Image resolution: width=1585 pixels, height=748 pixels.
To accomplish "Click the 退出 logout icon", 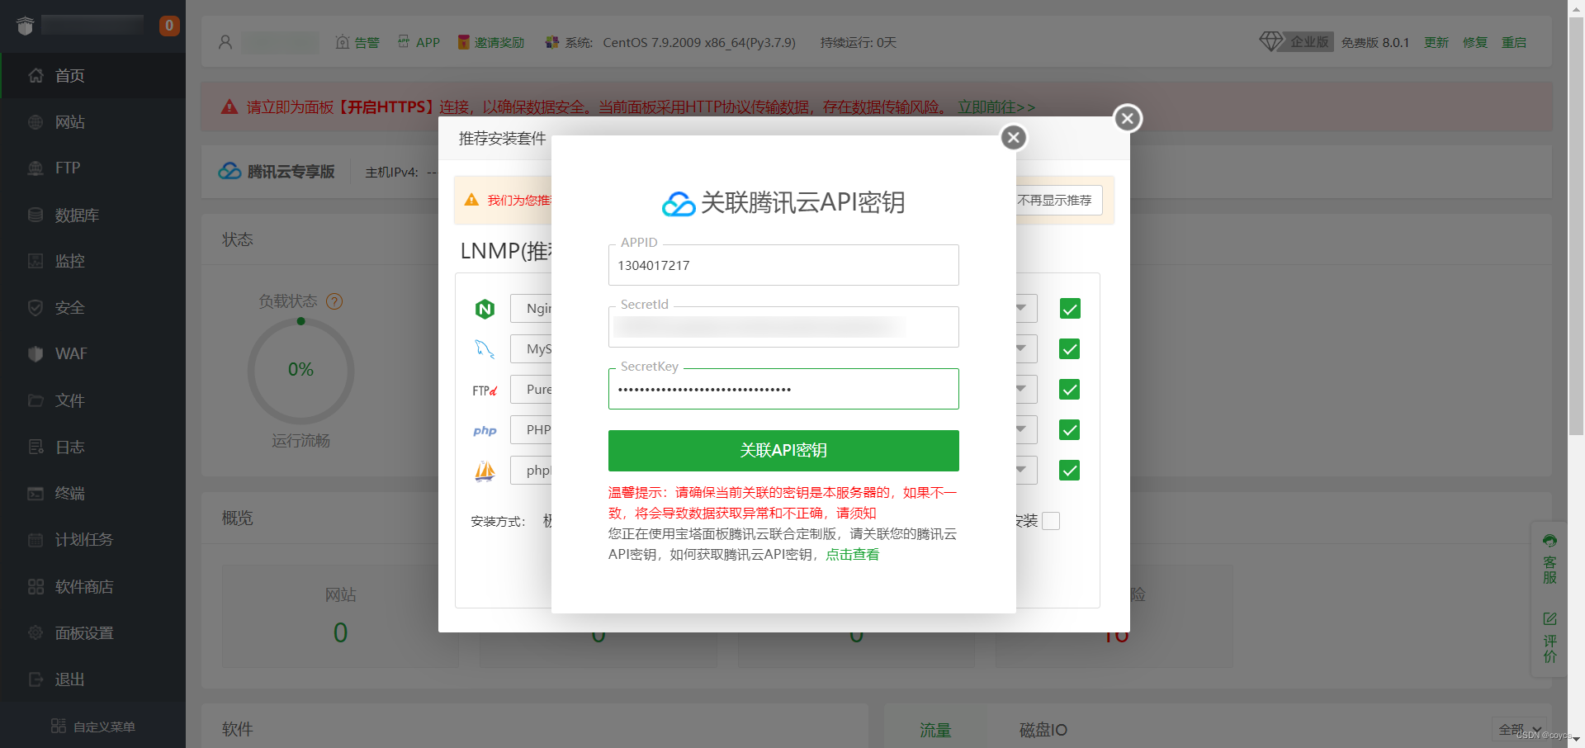I will (35, 679).
